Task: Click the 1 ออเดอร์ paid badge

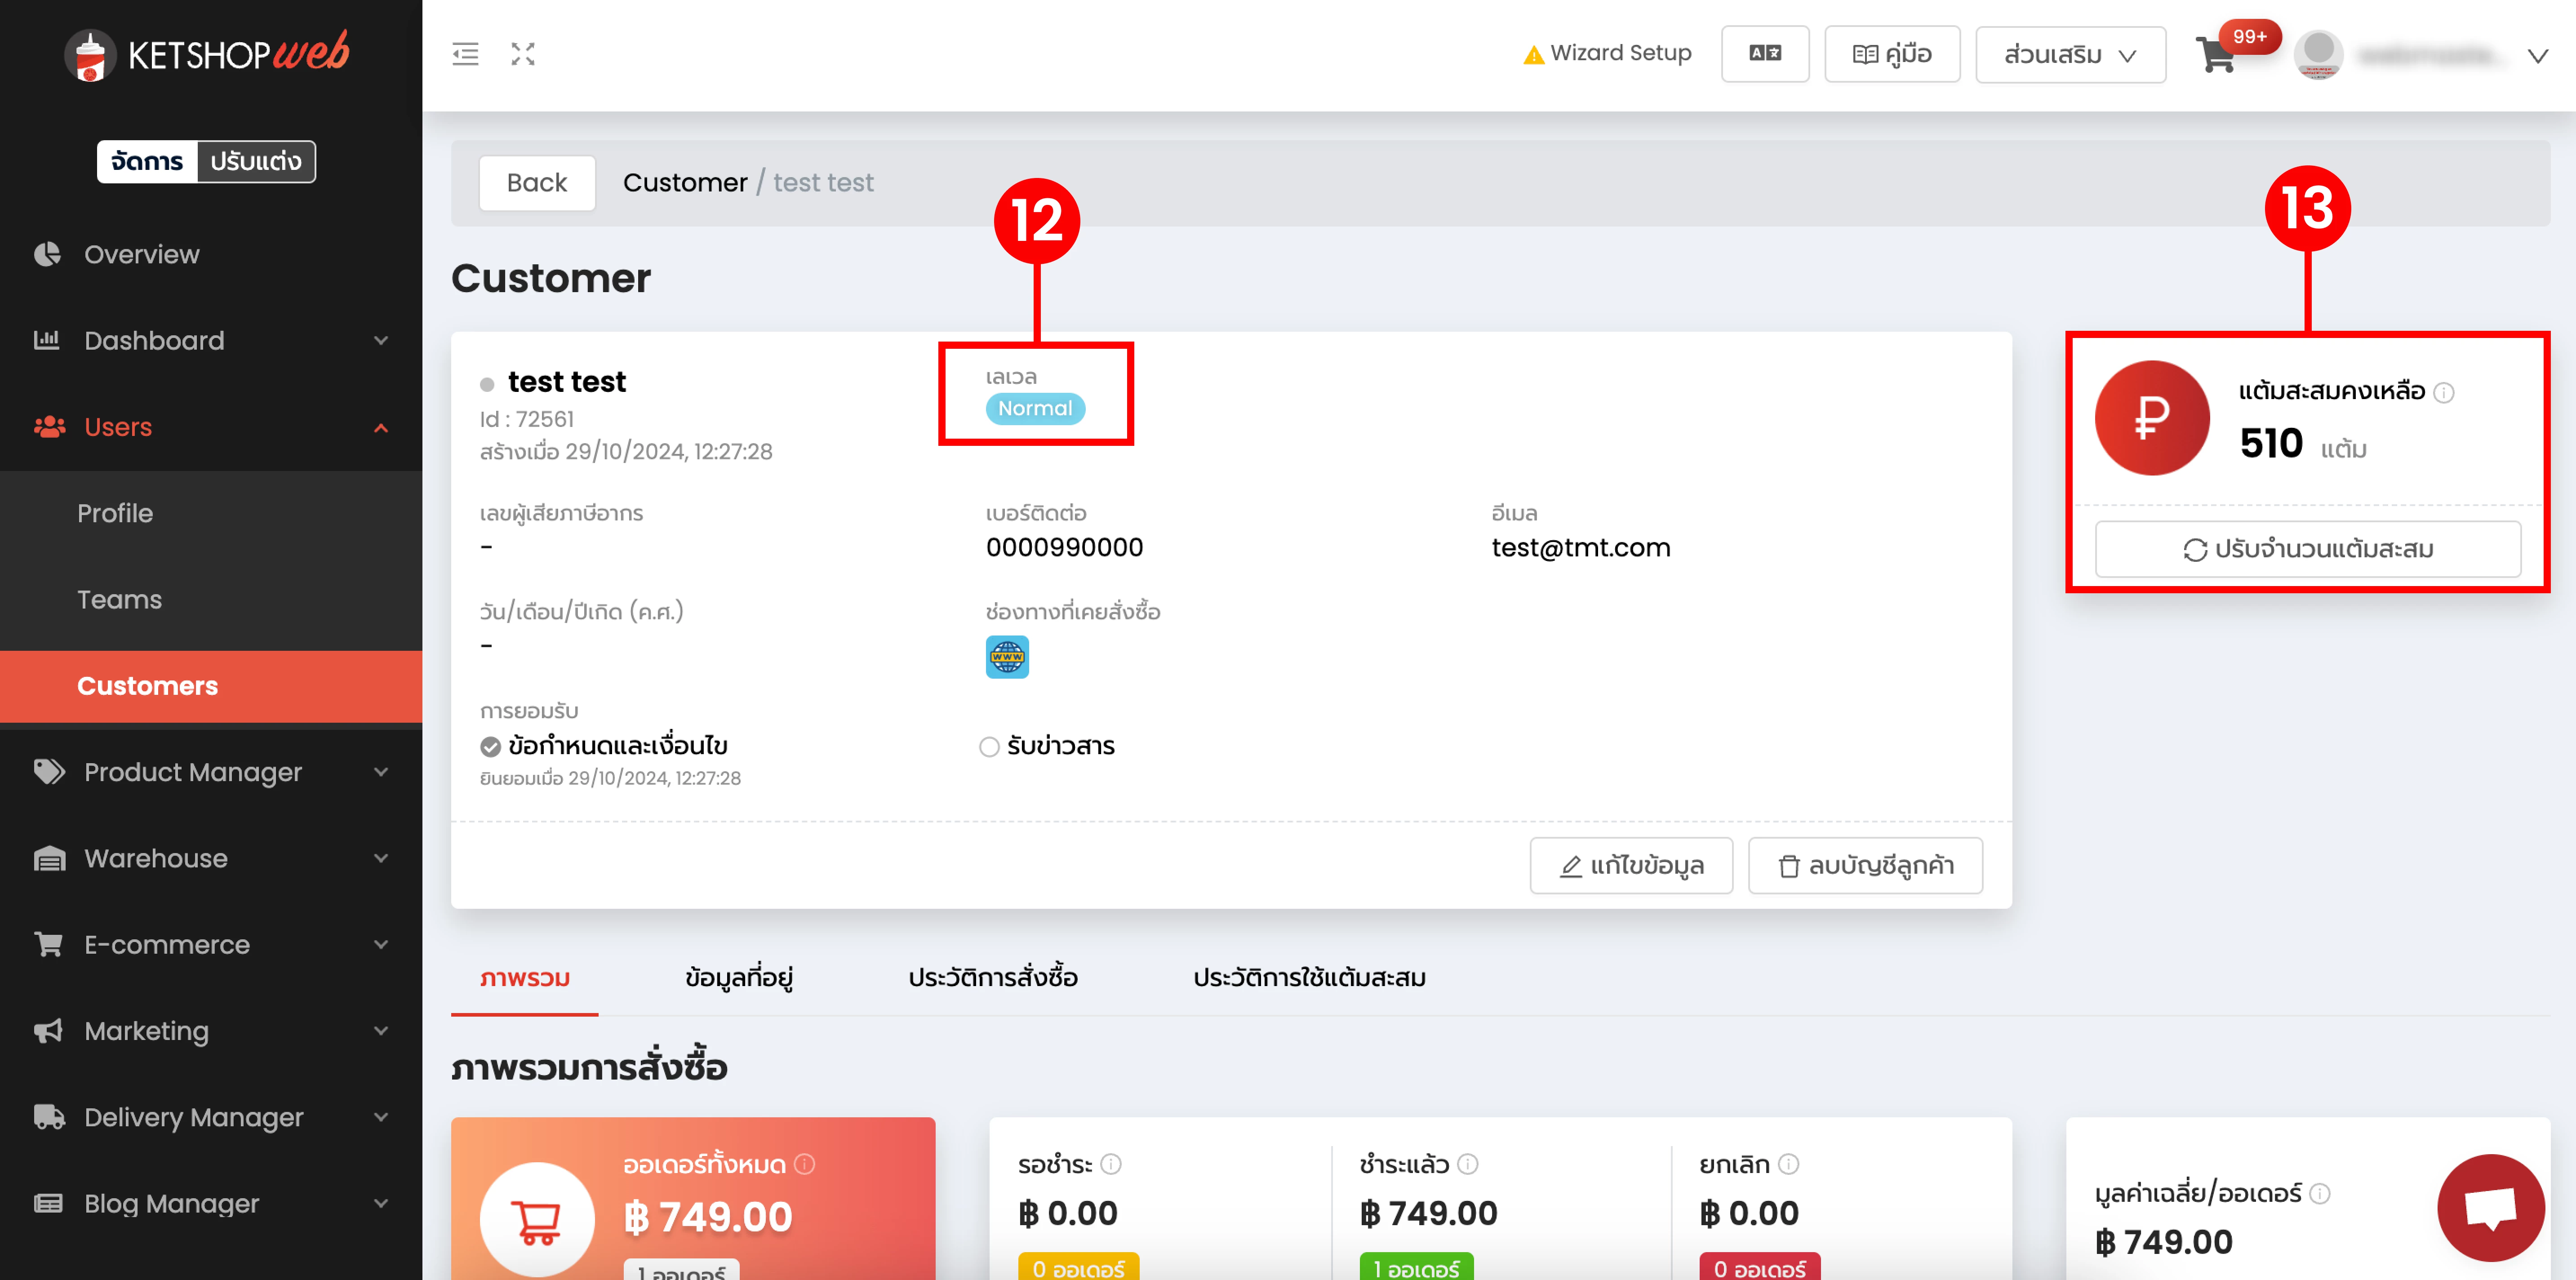Action: point(1416,1268)
